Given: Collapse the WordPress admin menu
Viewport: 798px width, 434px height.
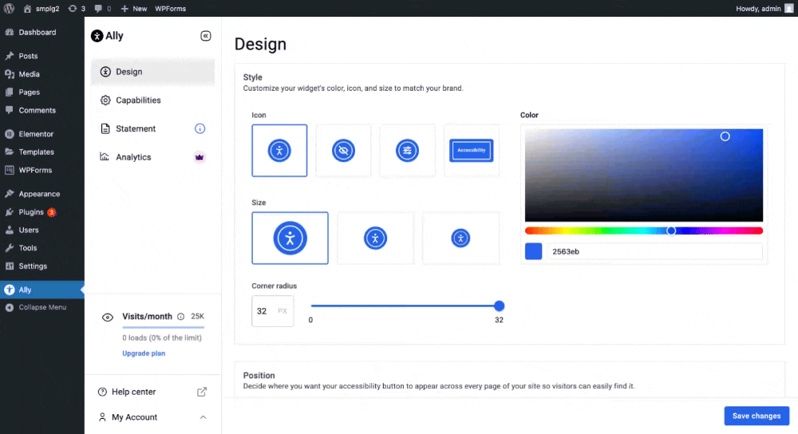Looking at the screenshot, I should click(x=45, y=307).
